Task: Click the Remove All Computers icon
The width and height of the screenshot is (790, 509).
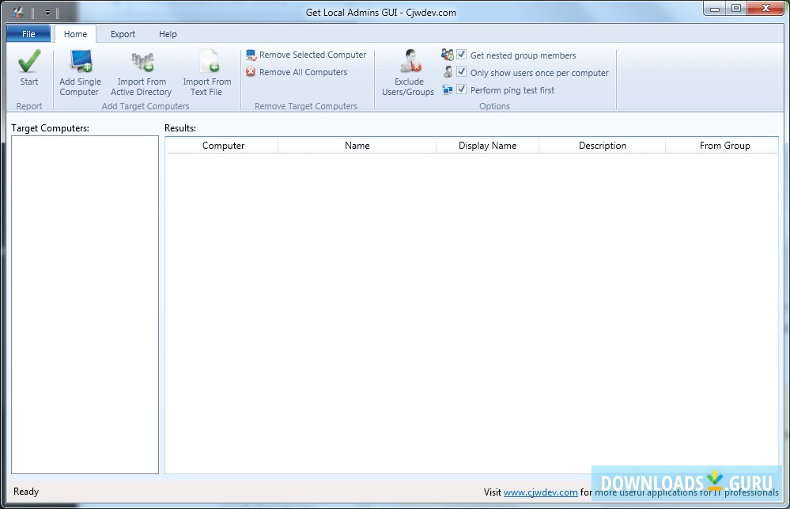Action: pyautogui.click(x=251, y=72)
